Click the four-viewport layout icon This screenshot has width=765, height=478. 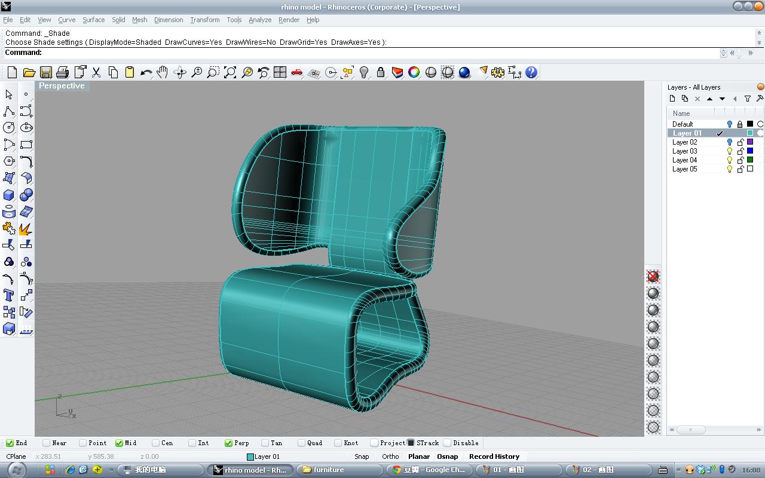tap(280, 72)
